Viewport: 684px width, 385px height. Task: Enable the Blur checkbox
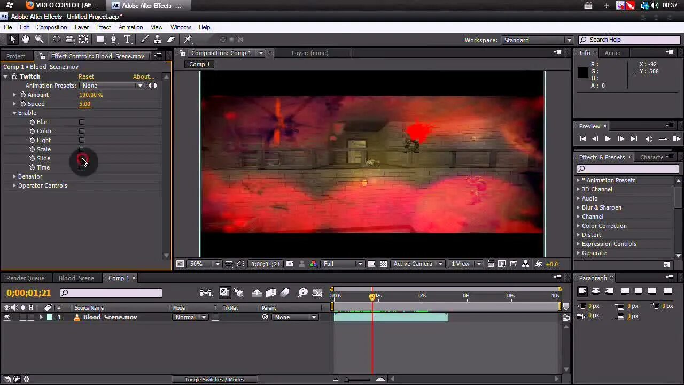[x=82, y=122]
